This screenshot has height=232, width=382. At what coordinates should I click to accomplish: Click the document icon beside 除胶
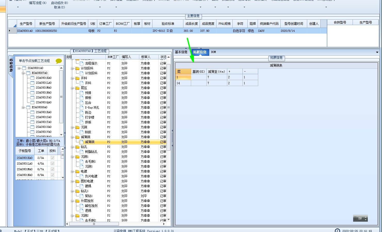click(x=82, y=132)
